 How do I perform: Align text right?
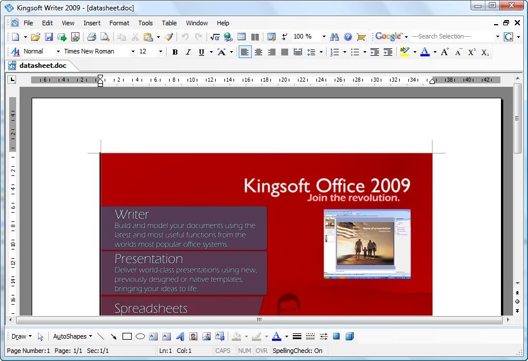coord(271,52)
